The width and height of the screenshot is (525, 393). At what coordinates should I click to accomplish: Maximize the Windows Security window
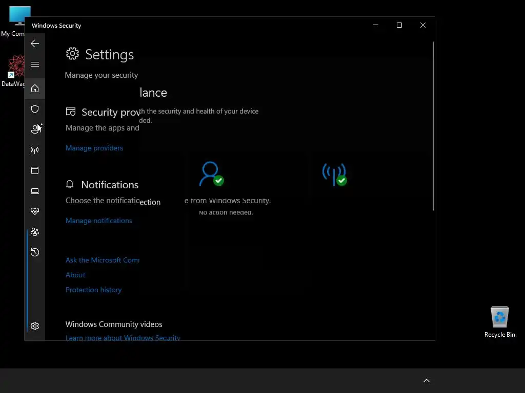[399, 25]
